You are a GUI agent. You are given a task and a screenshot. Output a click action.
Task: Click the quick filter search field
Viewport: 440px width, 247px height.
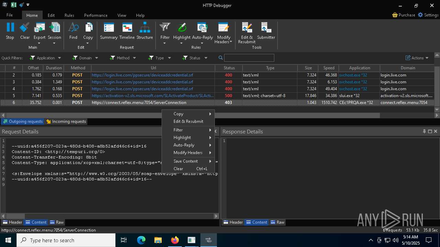click(x=249, y=58)
